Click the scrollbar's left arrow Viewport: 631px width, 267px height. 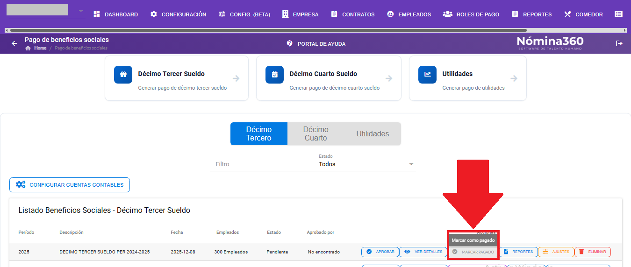point(6,30)
